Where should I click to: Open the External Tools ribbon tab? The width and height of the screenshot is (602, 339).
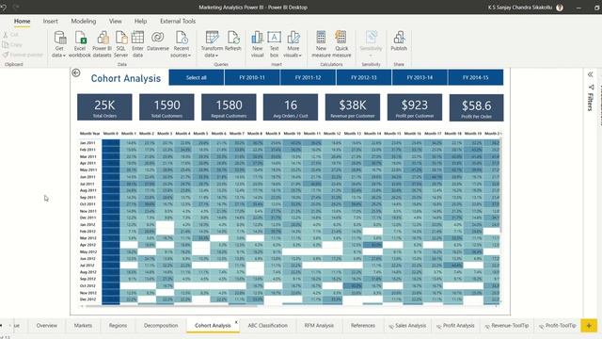point(178,21)
